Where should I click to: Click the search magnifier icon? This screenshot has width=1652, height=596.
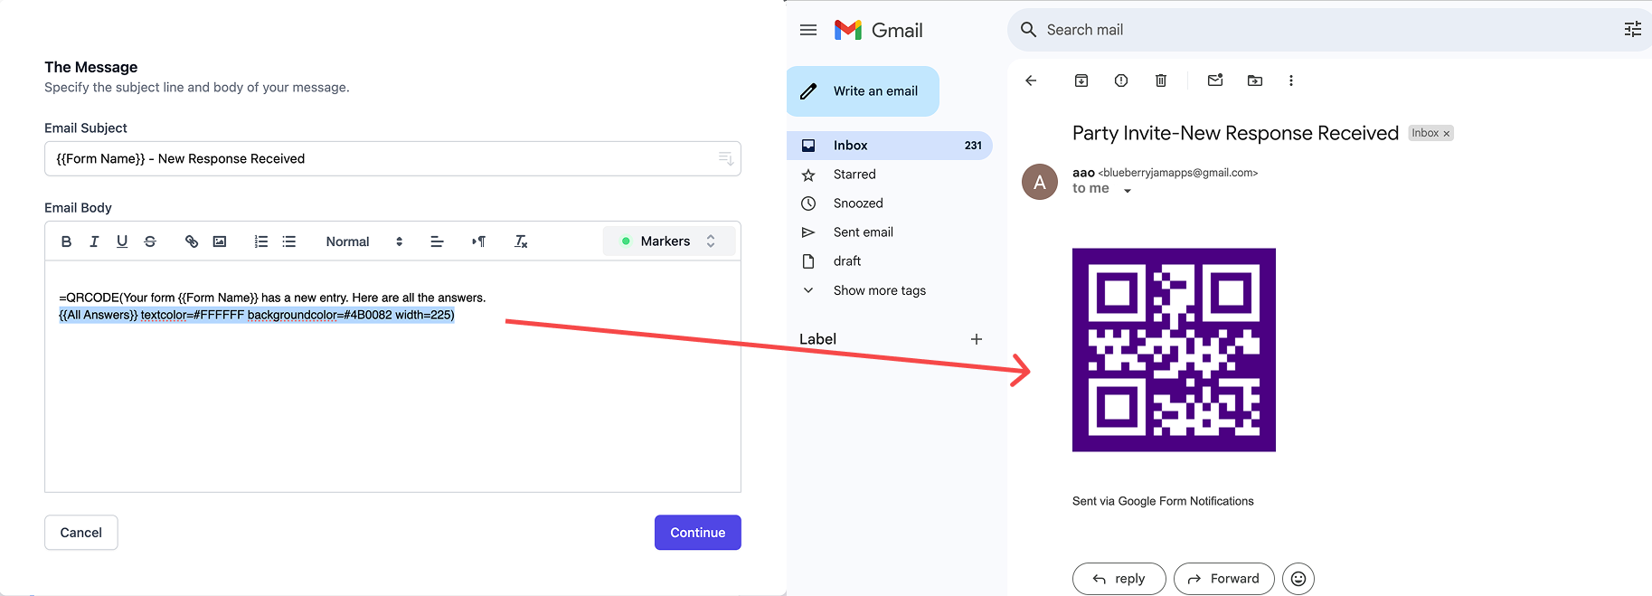[x=1028, y=30]
